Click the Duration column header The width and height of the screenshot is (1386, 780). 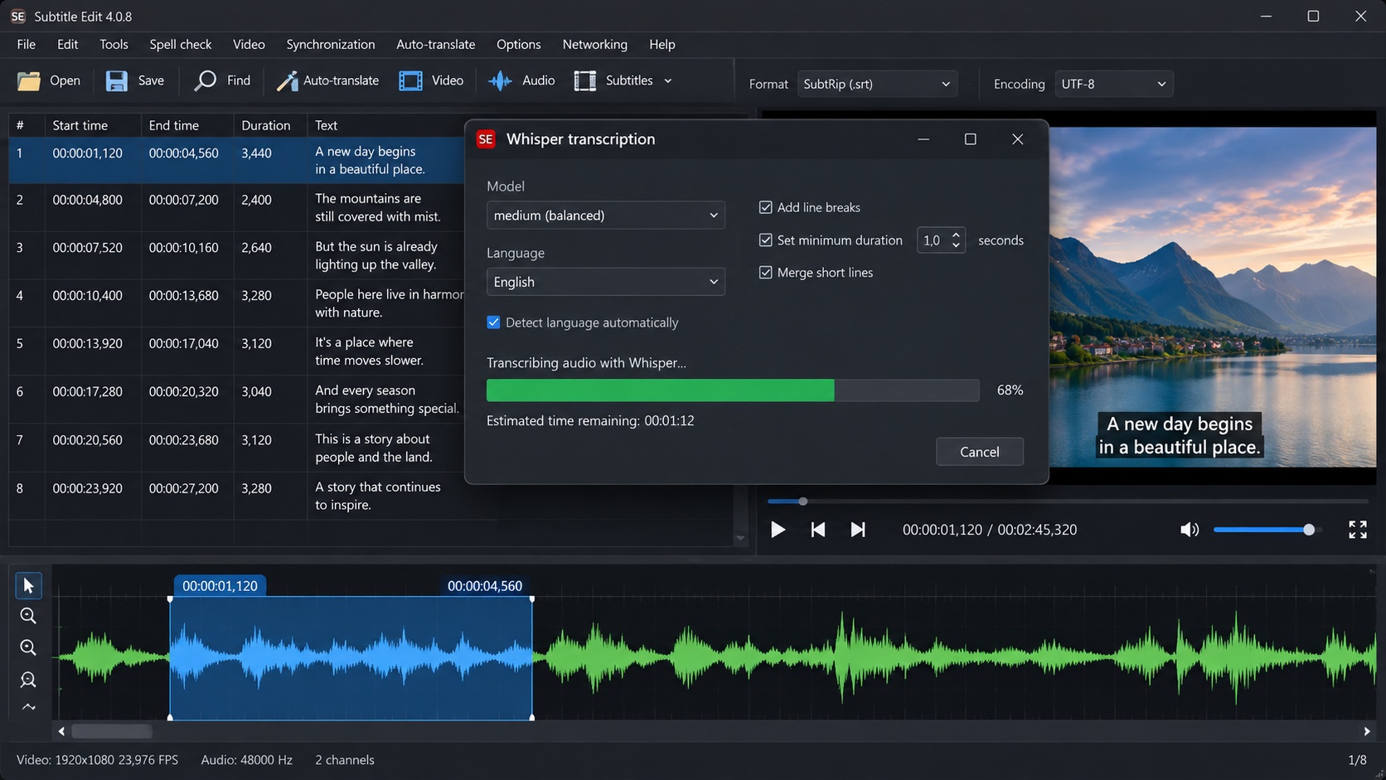click(x=270, y=125)
